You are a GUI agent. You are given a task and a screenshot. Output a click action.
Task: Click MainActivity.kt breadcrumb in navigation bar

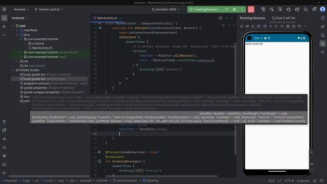click(x=125, y=180)
